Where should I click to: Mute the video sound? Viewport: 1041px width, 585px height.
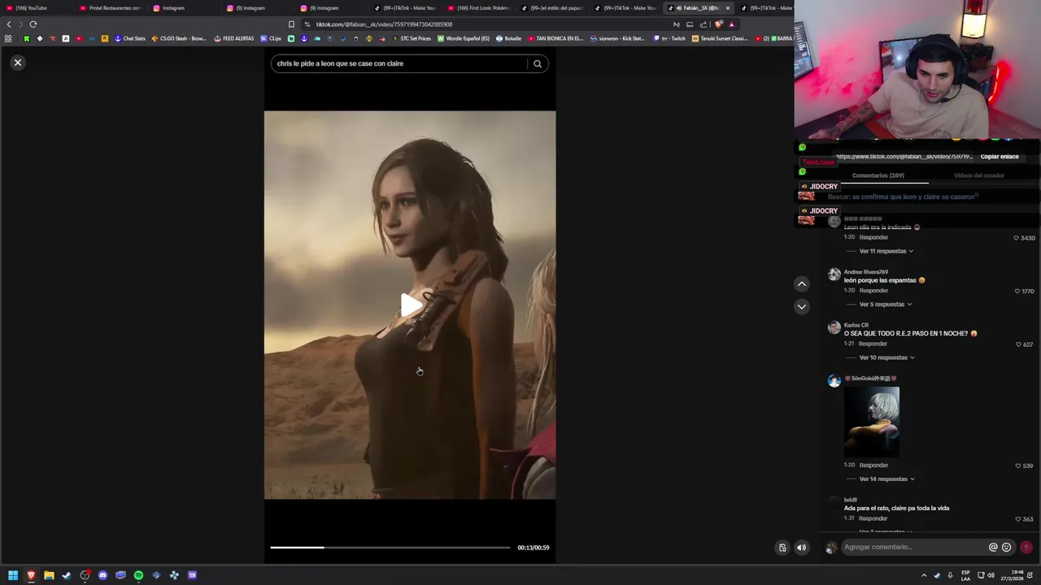pos(801,548)
